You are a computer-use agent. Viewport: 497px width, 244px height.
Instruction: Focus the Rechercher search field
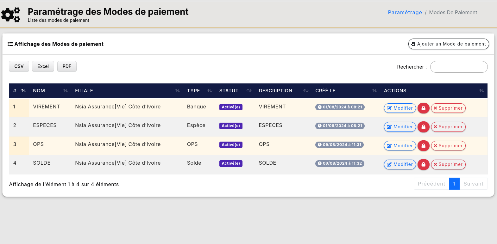459,67
